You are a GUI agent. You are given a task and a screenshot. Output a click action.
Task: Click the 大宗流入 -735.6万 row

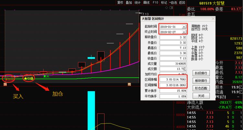214,107
